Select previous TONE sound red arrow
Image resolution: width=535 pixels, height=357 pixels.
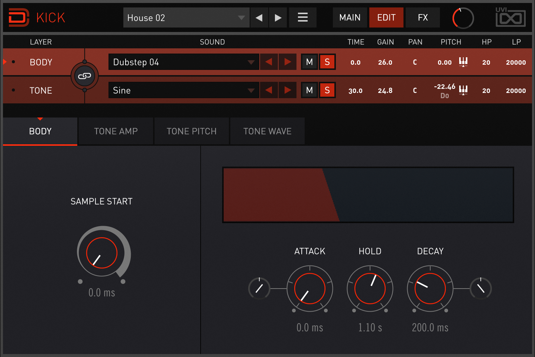click(x=269, y=90)
